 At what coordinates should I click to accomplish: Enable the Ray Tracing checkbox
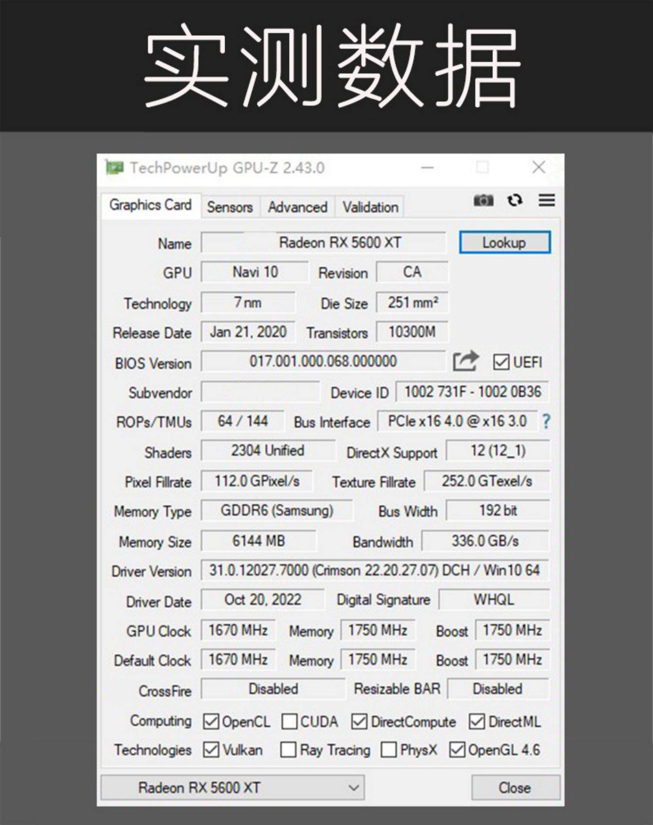[x=288, y=750]
